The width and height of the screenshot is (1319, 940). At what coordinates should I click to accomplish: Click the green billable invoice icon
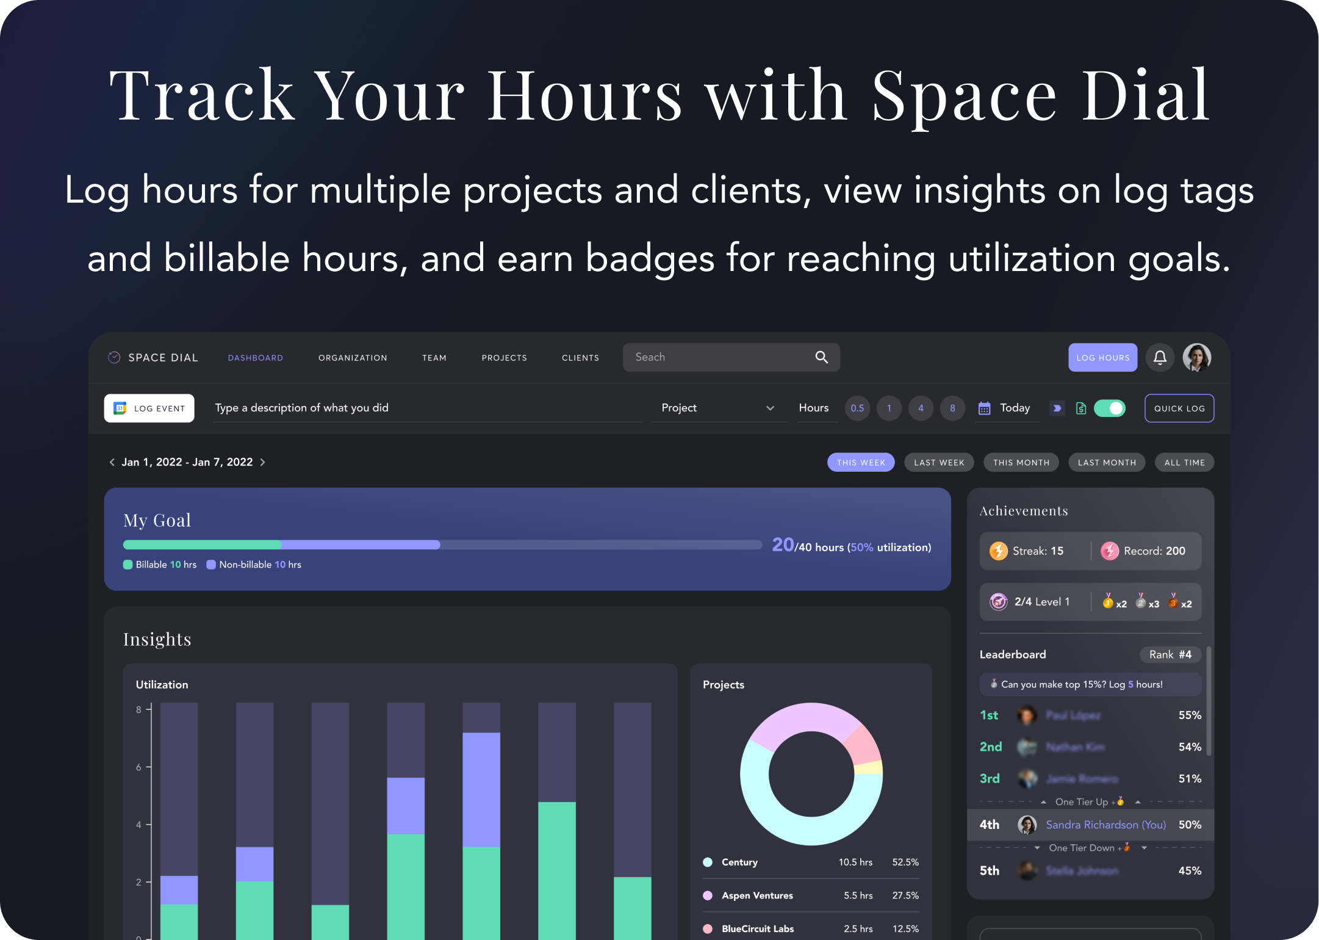[x=1081, y=408]
